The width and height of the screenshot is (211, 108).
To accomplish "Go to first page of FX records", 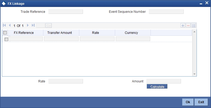I will click(4, 25).
